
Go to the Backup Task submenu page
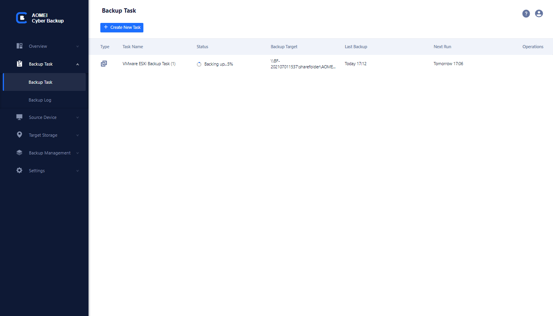(44, 82)
